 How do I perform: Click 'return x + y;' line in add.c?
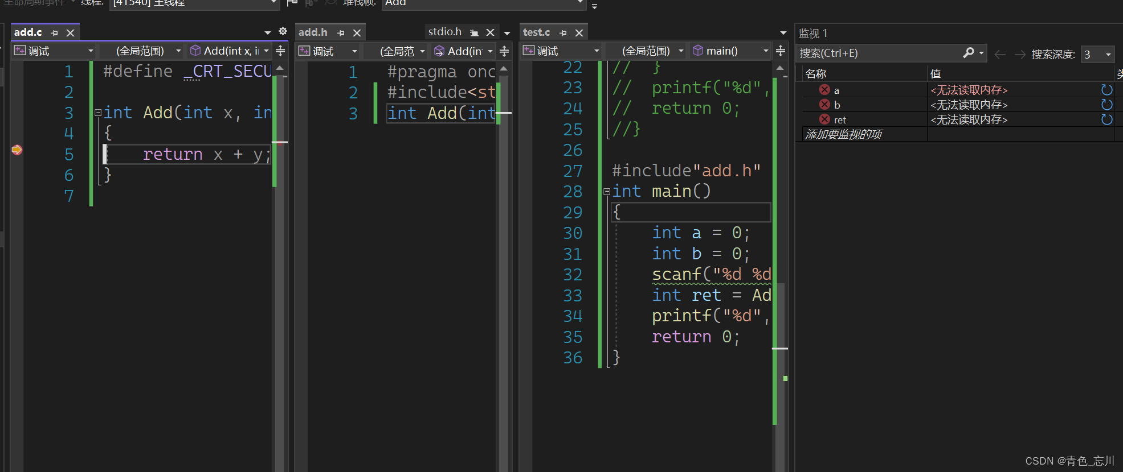tap(207, 155)
